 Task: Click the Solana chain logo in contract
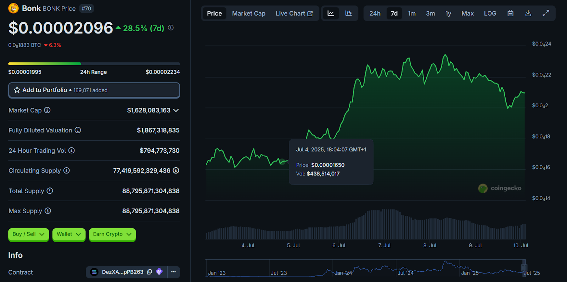click(x=94, y=272)
